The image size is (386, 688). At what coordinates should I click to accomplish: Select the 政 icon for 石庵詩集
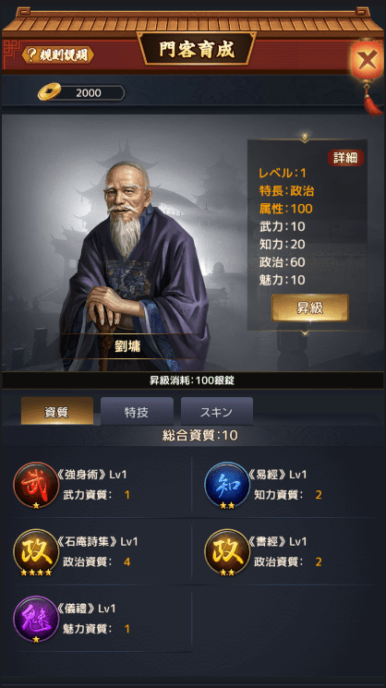point(36,551)
